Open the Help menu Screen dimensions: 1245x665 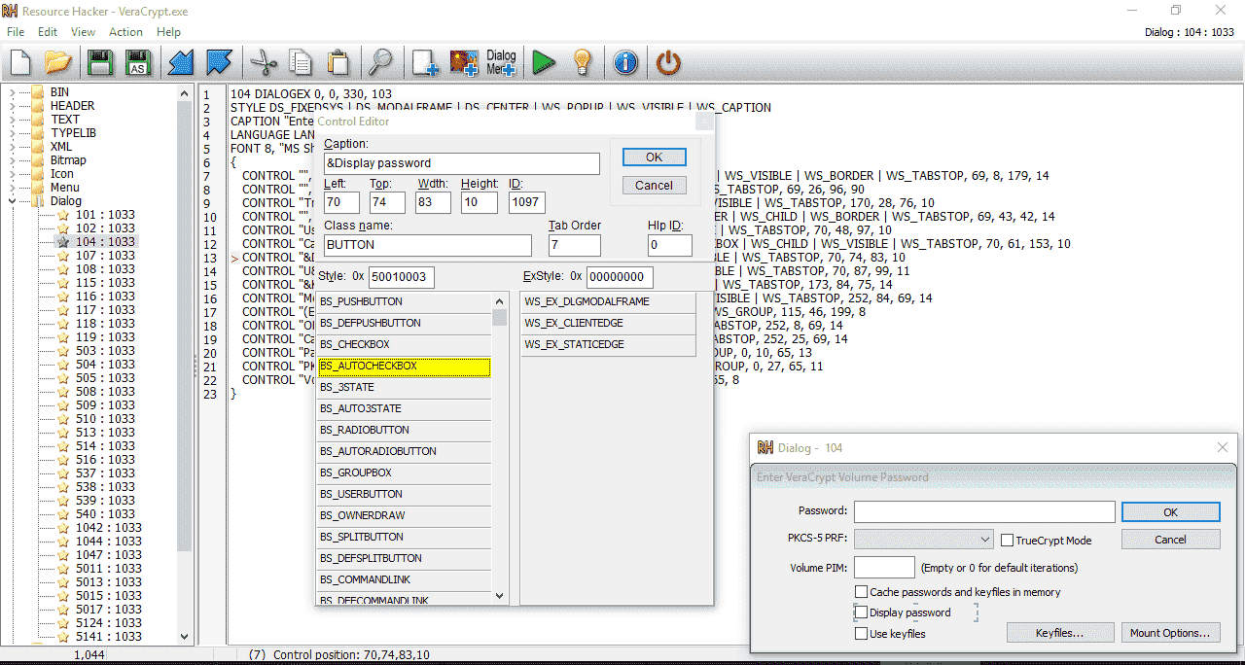pos(169,32)
